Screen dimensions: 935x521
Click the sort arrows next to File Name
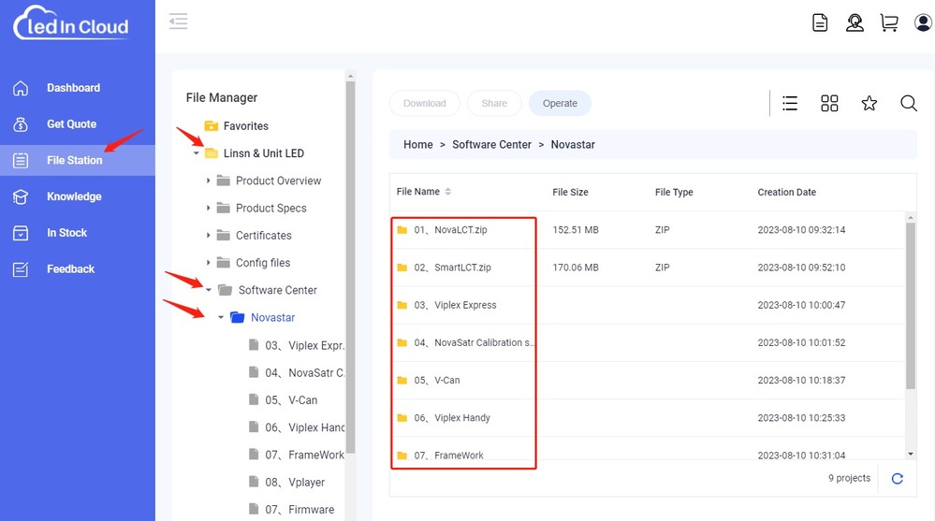[447, 192]
